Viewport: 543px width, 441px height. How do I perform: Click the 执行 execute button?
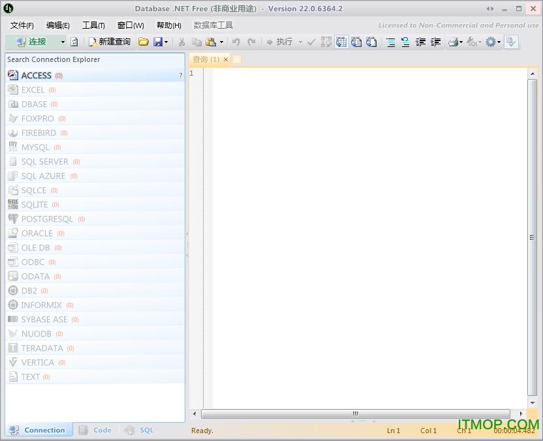click(x=280, y=42)
